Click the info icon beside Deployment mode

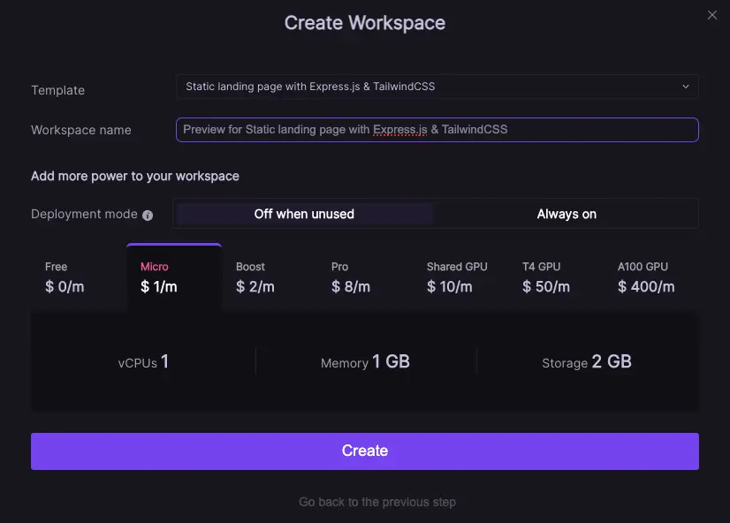[148, 215]
